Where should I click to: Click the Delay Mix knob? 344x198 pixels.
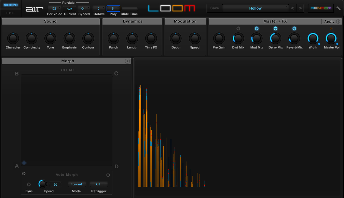[276, 38]
